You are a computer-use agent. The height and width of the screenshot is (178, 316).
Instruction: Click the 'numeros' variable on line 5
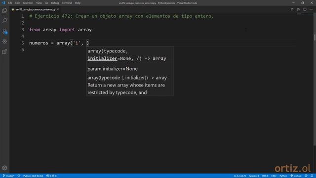[39, 43]
